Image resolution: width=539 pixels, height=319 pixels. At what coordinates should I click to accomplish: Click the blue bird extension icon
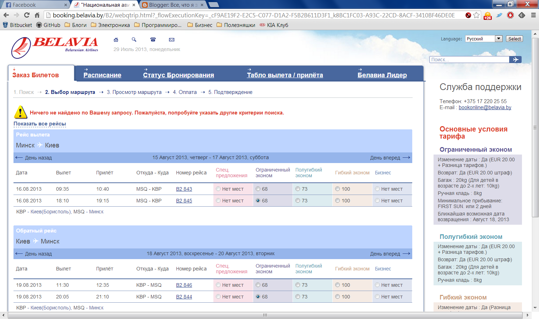point(499,15)
